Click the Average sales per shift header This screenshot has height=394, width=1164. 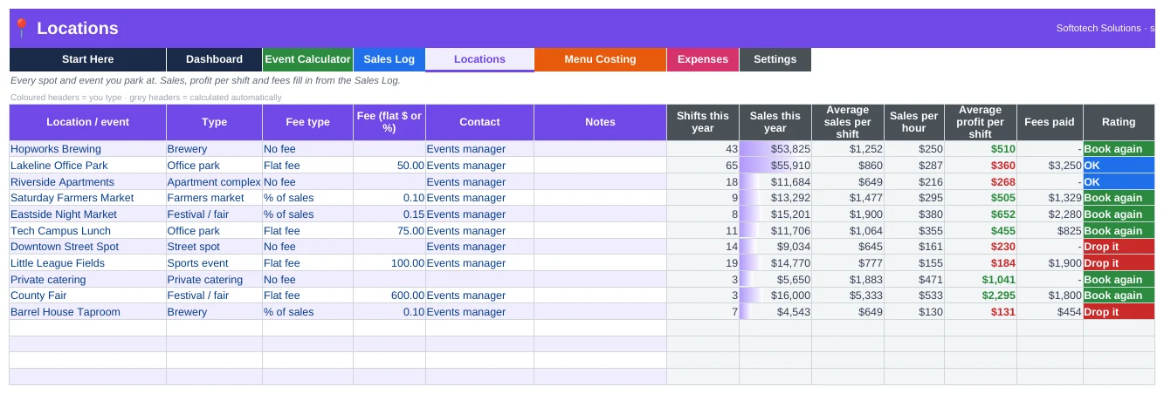point(848,122)
